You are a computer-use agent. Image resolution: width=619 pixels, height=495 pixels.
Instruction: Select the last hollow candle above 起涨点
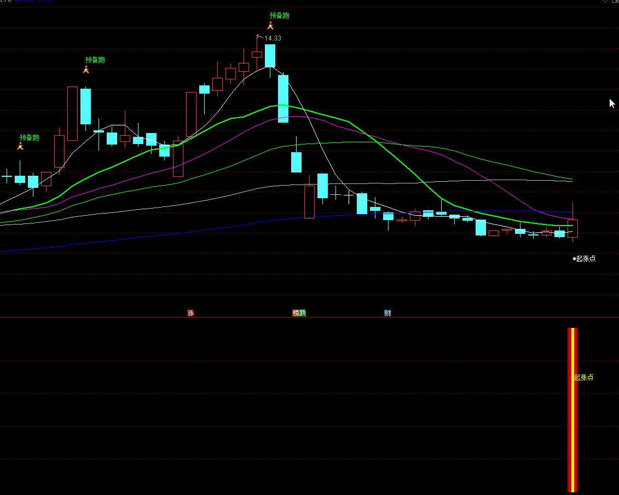[572, 228]
